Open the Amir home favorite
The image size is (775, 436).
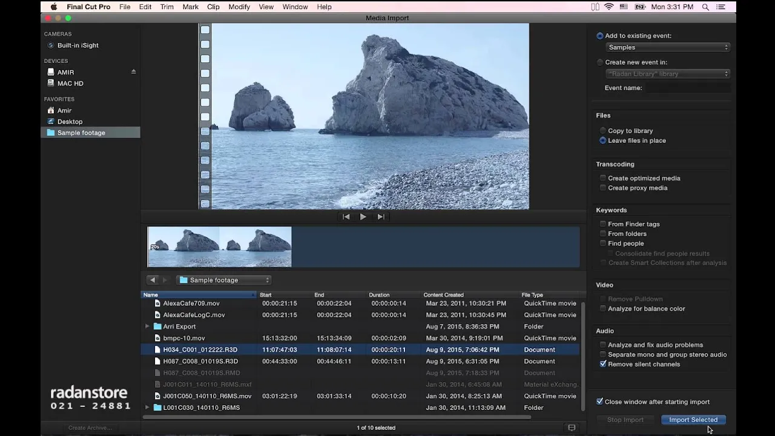pos(64,110)
